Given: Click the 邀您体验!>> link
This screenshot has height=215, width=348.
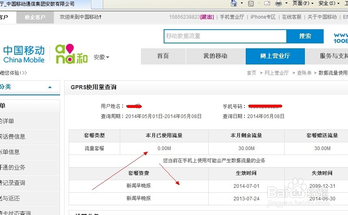Looking at the screenshot, I should coord(13,73).
